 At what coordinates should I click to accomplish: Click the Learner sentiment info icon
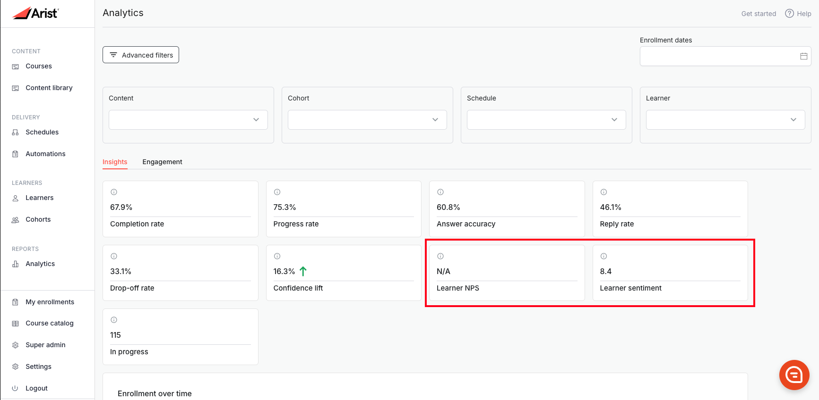pos(604,256)
